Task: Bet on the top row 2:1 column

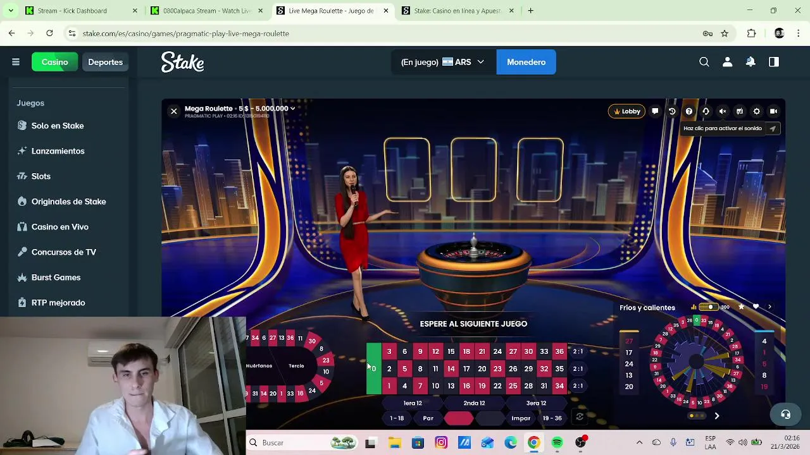Action: pos(578,351)
